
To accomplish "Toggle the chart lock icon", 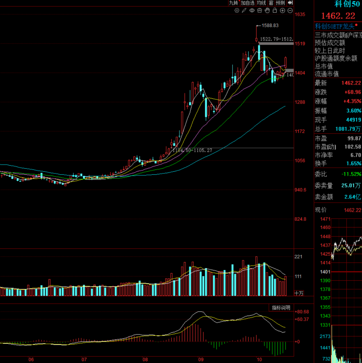I will 275,10.
